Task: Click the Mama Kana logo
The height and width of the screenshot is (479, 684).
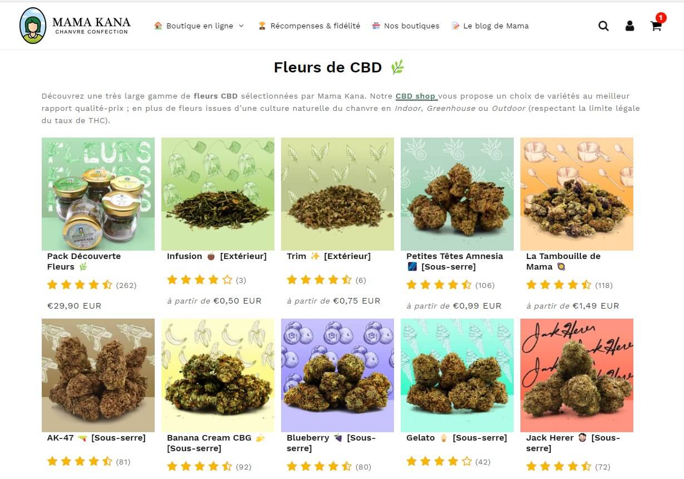Action: 75,26
